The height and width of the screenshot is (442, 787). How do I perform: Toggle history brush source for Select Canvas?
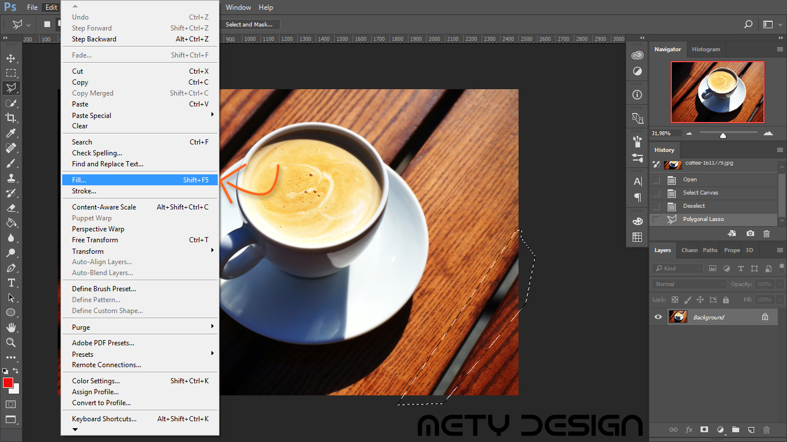656,193
